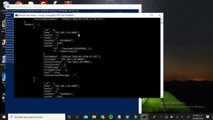Open the Recycle Bin desktop icon

6,4
